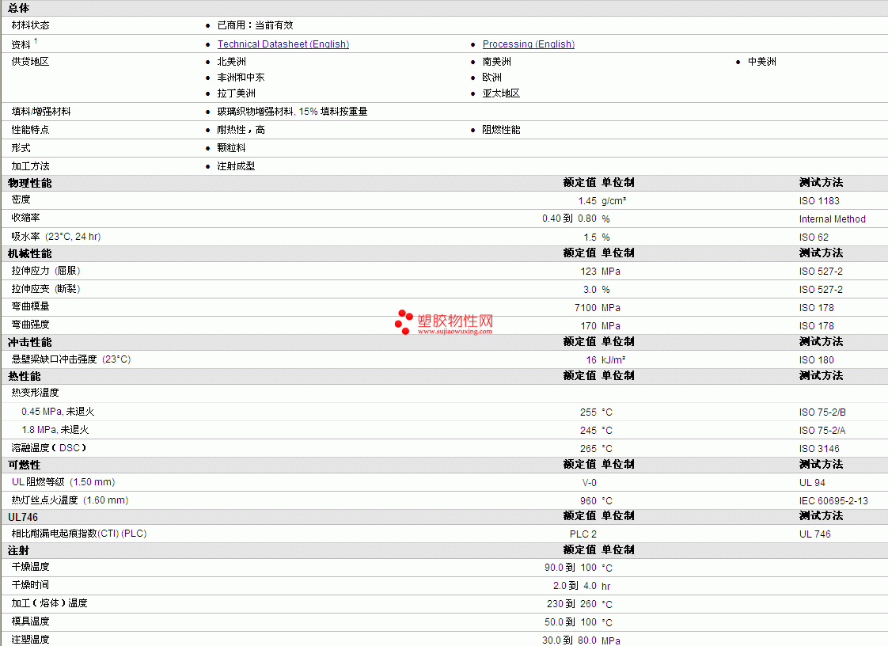Open the Processing (English) link
The image size is (888, 646).
[529, 44]
